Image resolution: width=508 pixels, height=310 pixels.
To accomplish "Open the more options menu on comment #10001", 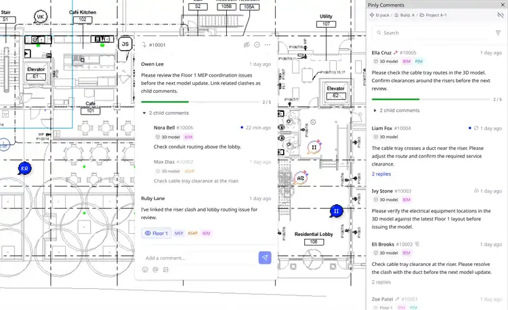I will click(268, 45).
